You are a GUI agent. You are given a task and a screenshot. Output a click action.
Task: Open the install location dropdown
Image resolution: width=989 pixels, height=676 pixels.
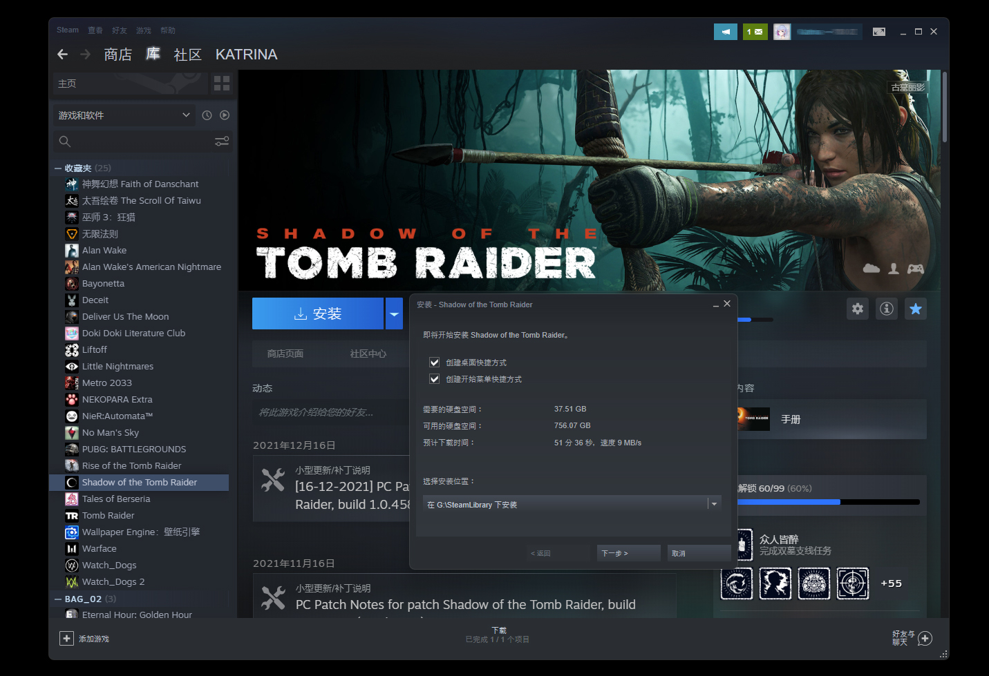point(572,504)
